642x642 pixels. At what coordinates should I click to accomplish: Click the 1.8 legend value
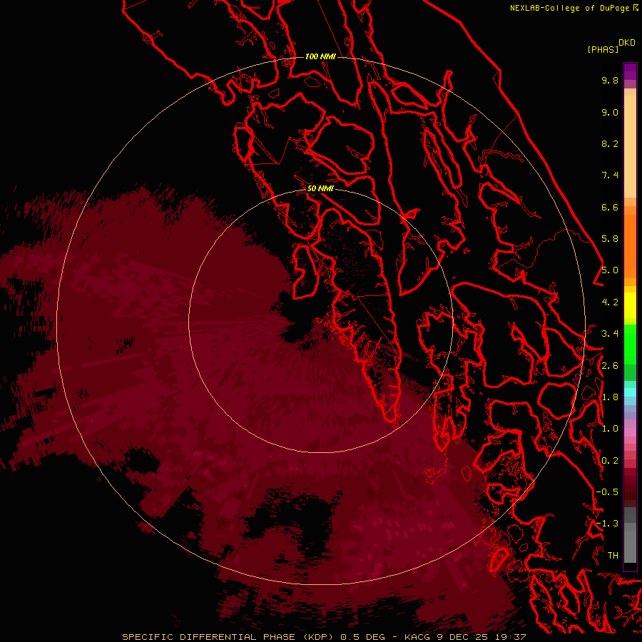pos(610,397)
